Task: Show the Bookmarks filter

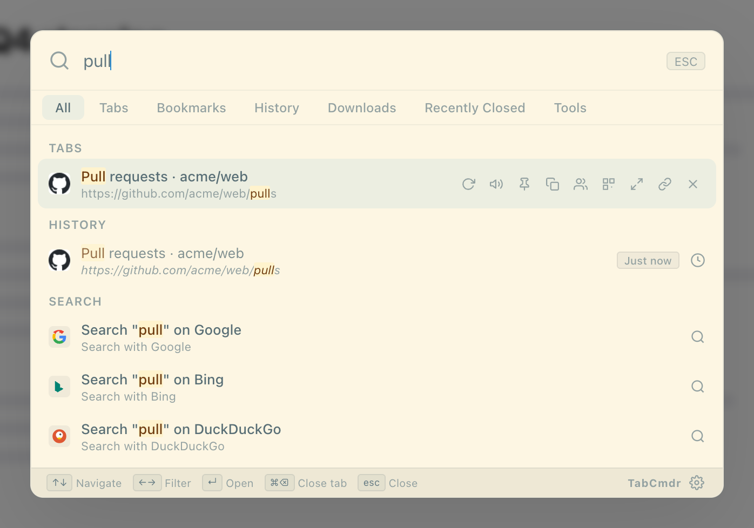Action: tap(192, 107)
